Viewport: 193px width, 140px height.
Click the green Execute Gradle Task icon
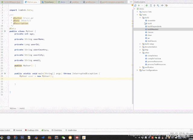147,5
